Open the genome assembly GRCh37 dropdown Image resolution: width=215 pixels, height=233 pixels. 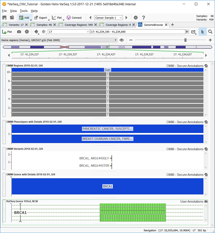point(59,40)
